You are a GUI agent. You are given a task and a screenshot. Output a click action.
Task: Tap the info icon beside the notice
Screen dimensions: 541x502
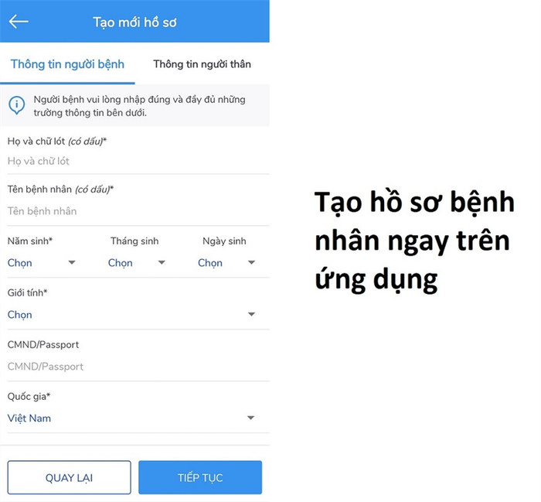16,105
